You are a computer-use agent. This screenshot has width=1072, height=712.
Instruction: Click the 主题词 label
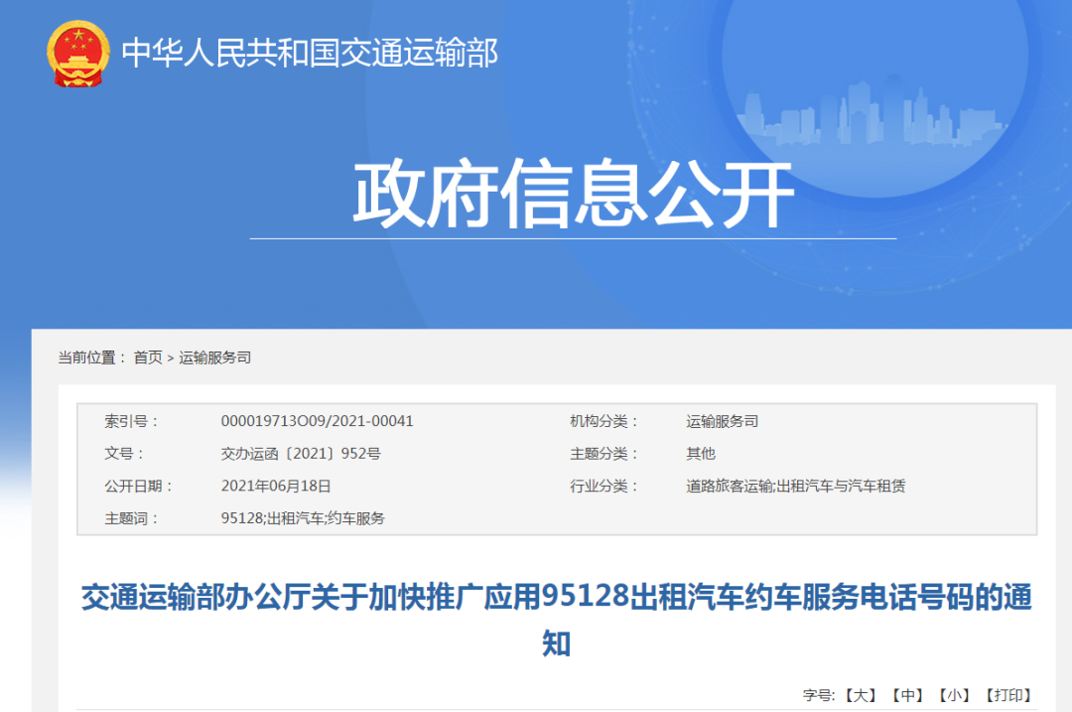131,518
